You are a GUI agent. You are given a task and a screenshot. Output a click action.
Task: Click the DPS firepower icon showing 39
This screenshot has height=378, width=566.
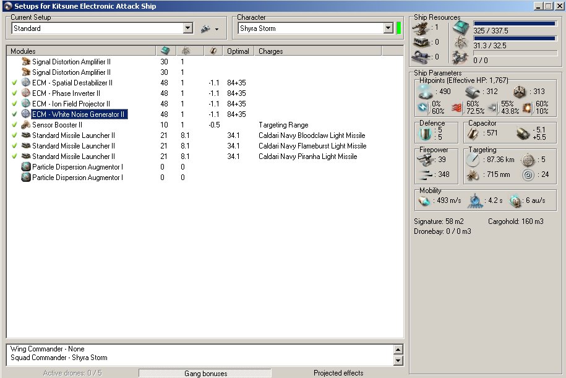pos(426,160)
